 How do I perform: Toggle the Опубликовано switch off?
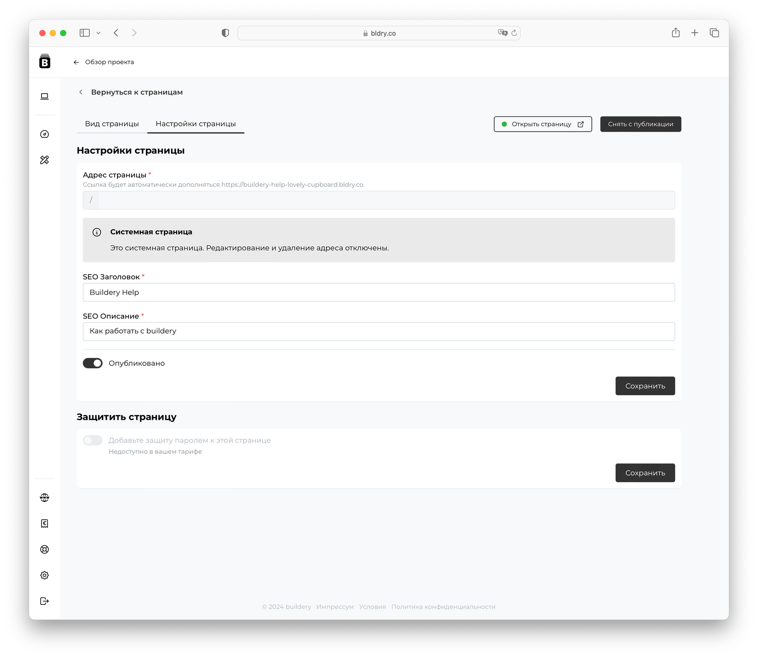click(x=93, y=363)
